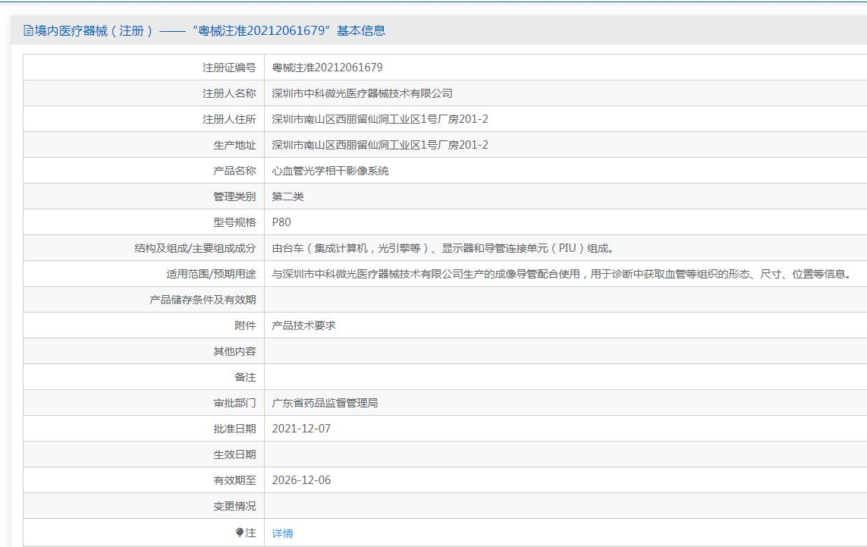Viewport: 867px width, 547px height.
Task: Select product name 心血管光学相干影像系统
Action: pos(330,171)
